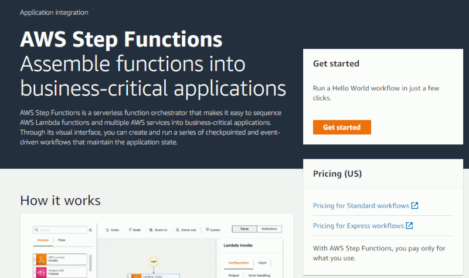The image size is (469, 278).
Task: Click the AWS Step Functions title
Action: pyautogui.click(x=121, y=39)
